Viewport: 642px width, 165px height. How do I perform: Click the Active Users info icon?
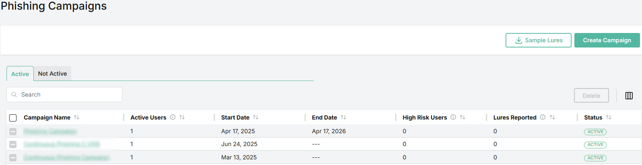coord(173,118)
